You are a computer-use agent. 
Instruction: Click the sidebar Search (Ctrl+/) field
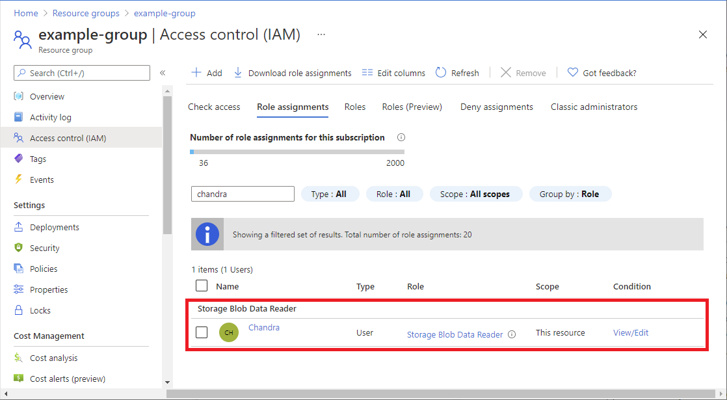click(82, 73)
